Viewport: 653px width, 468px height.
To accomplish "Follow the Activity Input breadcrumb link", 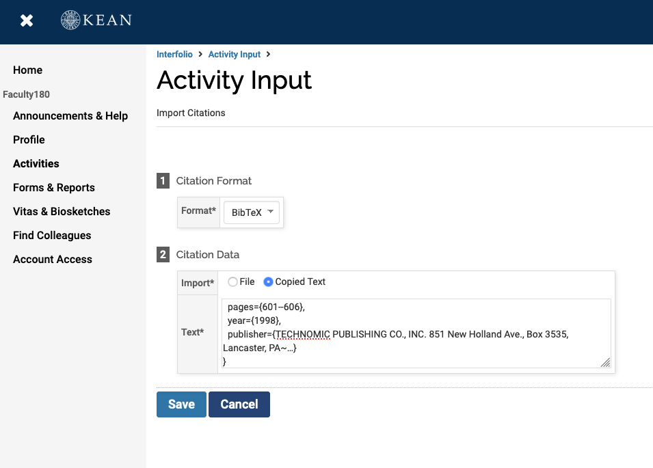I will point(235,55).
